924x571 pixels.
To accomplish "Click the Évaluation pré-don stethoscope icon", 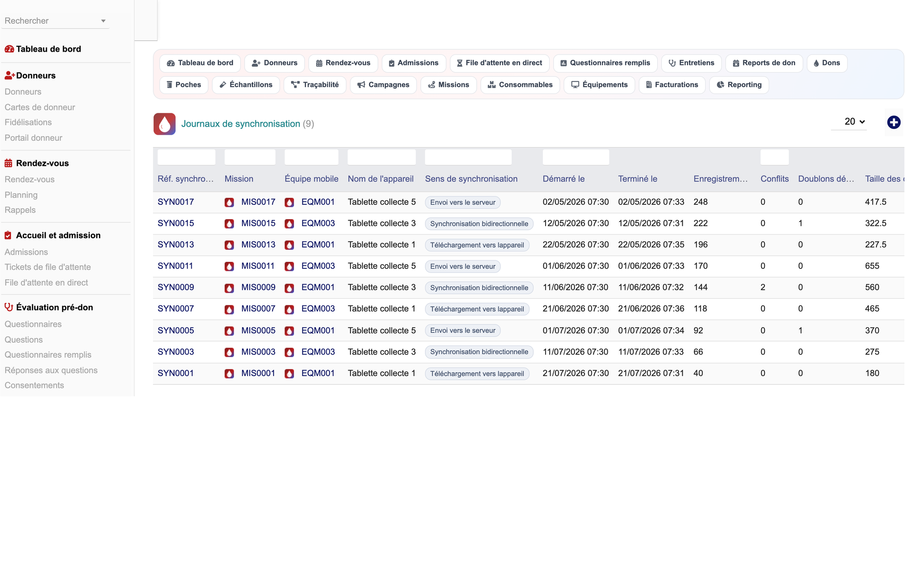I will pyautogui.click(x=9, y=307).
